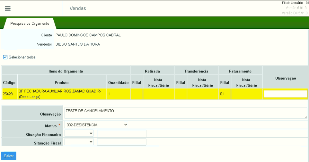The image size is (309, 162).
Task: Select product row code 25428
Action: point(8,94)
